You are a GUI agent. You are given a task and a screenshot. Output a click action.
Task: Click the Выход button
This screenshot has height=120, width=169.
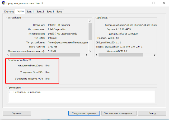coord(152,113)
